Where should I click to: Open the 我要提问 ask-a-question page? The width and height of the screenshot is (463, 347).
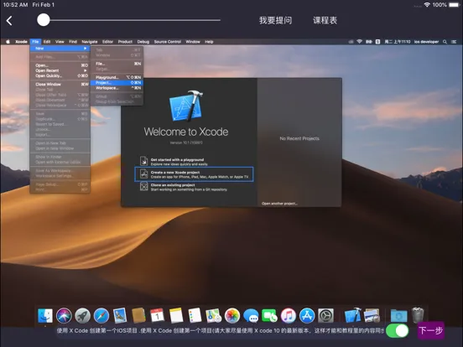[x=275, y=20]
